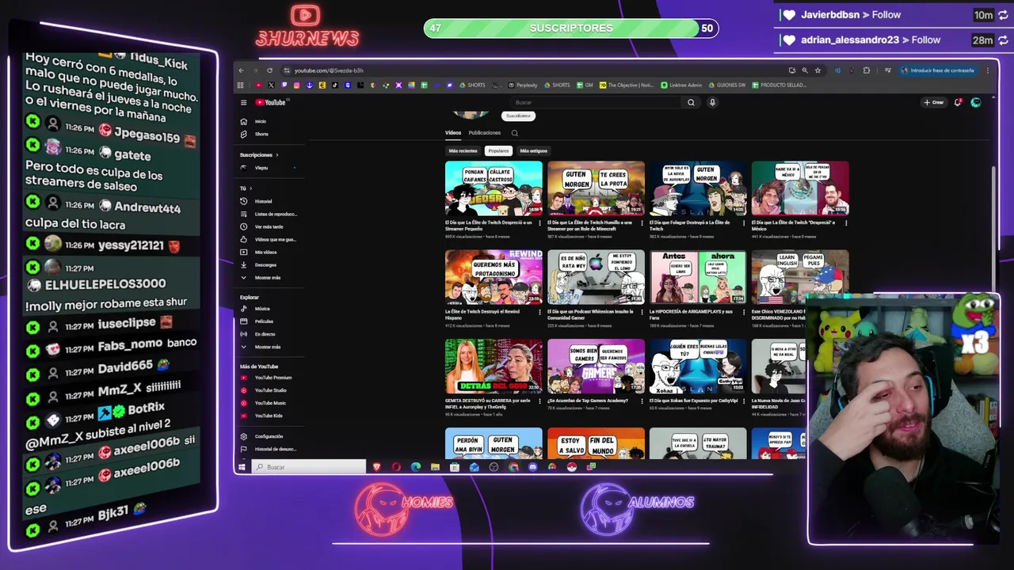1014x570 pixels.
Task: Open 'PONGAN CAIFANES' video thumbnail
Action: pos(494,188)
